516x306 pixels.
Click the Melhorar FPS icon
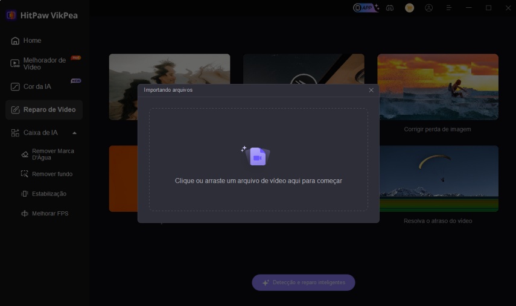25,214
